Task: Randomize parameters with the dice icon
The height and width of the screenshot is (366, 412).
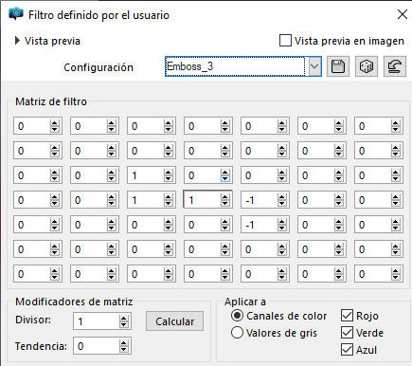Action: point(367,66)
